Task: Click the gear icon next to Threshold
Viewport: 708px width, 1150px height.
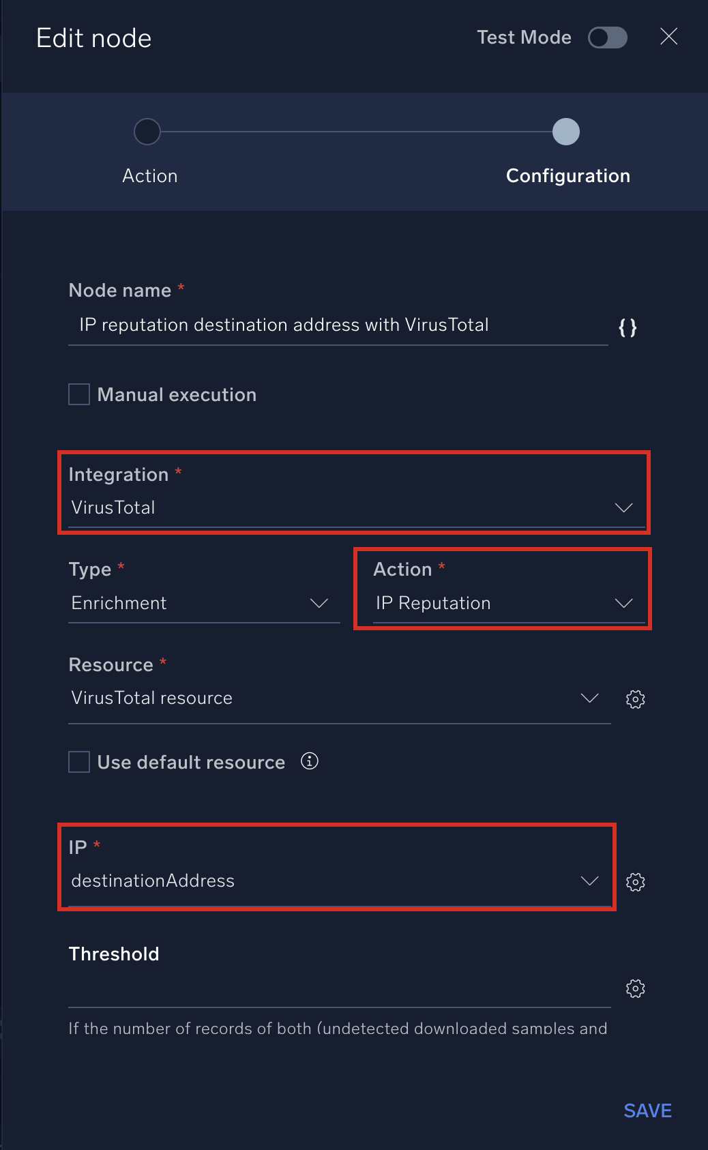Action: pos(635,988)
